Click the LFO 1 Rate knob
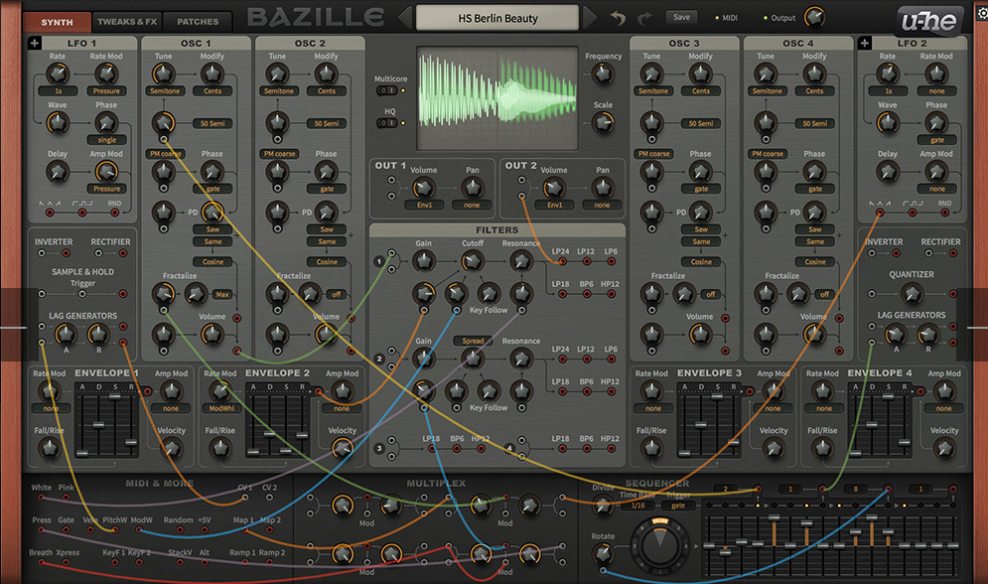 (58, 74)
